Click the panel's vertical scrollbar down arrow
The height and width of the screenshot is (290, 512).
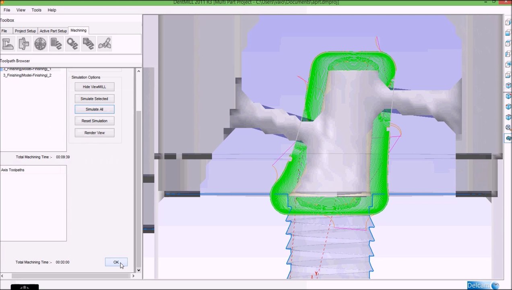click(x=139, y=270)
